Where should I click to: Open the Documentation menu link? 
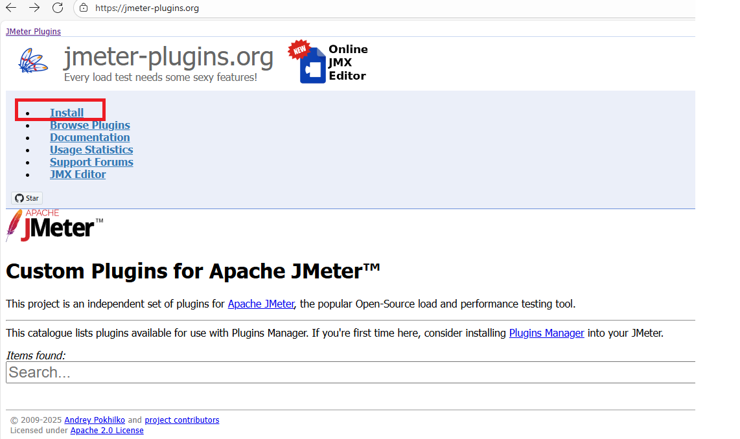pos(89,137)
